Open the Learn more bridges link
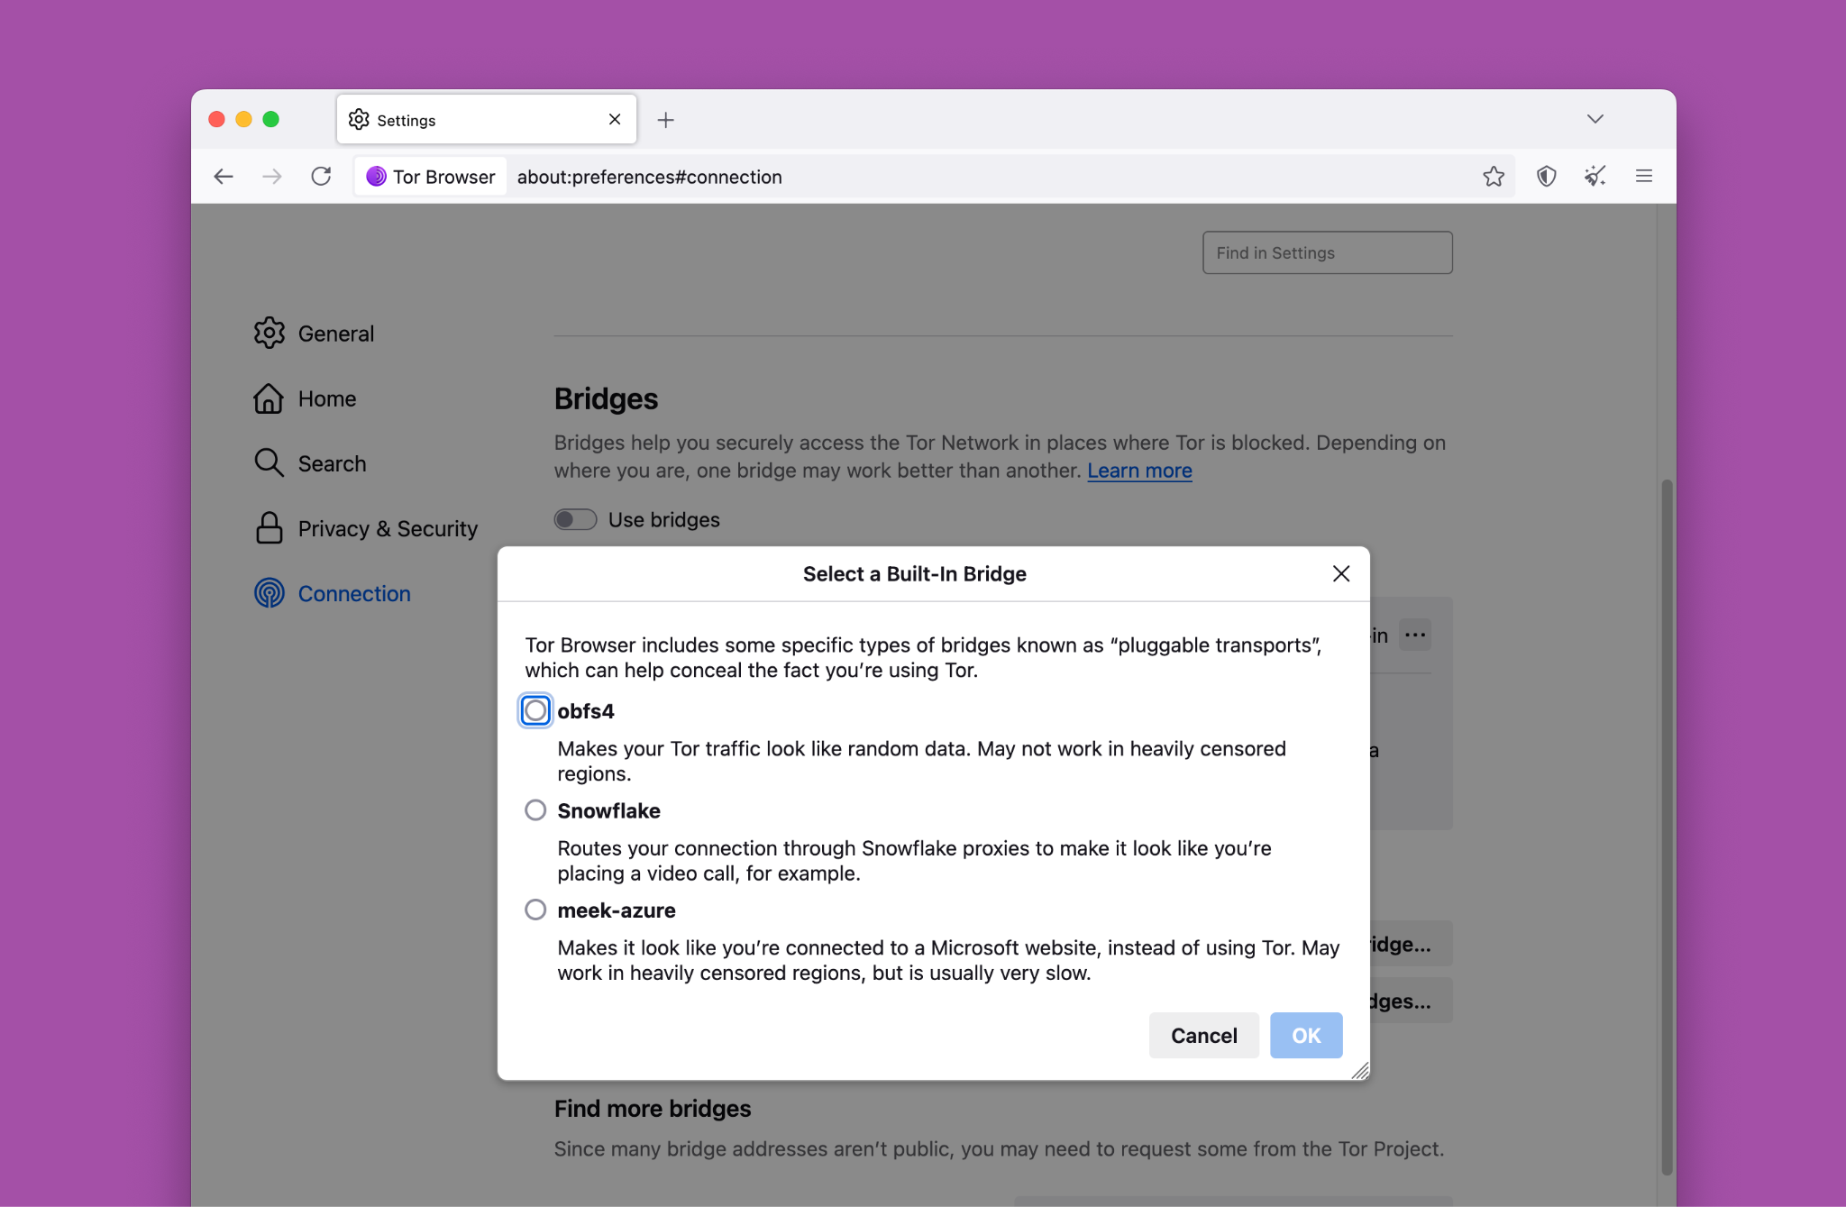Viewport: 1846px width, 1207px height. pos(1139,471)
